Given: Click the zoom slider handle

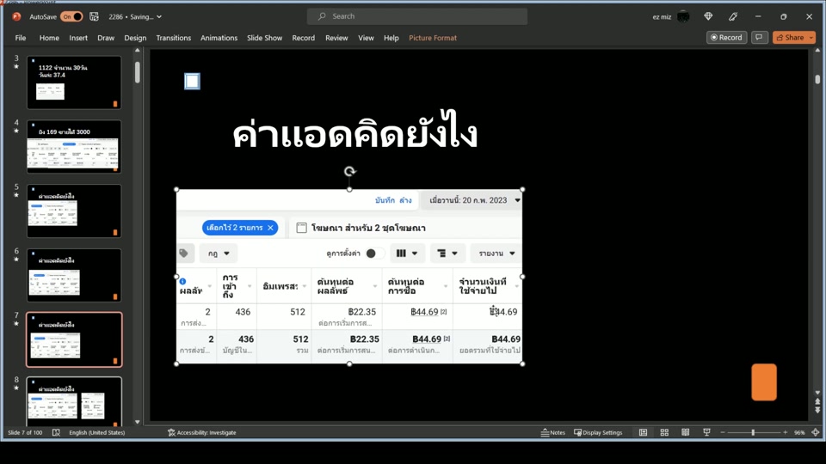Looking at the screenshot, I should point(753,432).
